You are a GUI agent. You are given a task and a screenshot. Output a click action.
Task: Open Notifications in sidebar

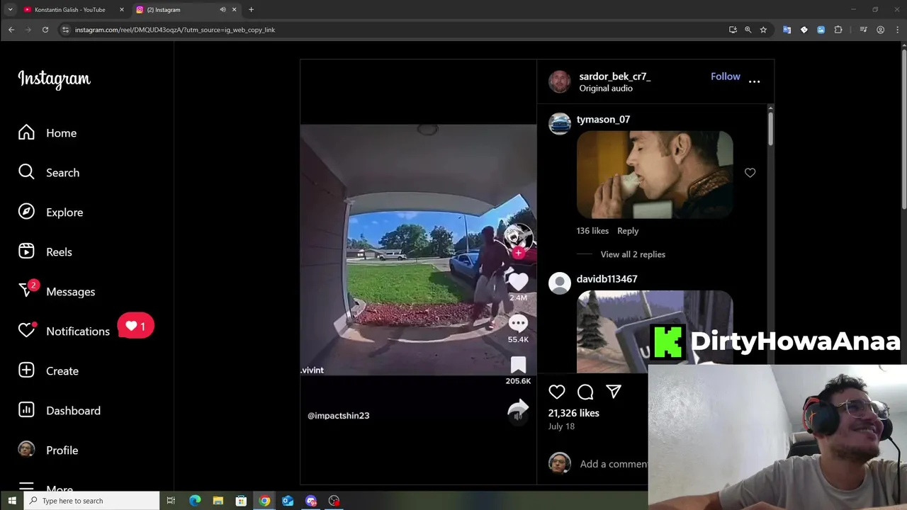coord(64,331)
